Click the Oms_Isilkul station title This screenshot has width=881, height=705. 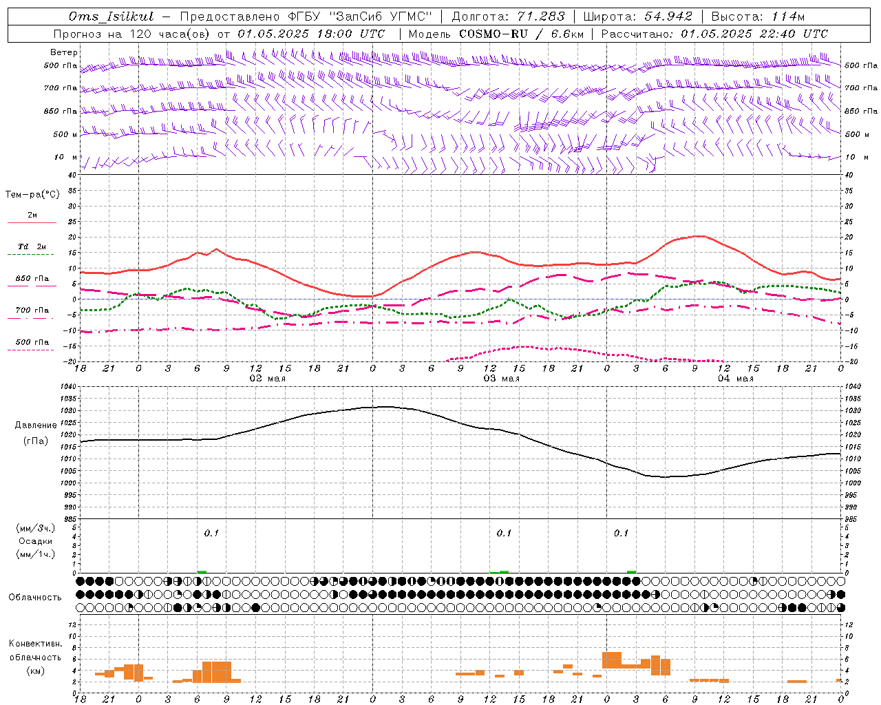(x=112, y=17)
